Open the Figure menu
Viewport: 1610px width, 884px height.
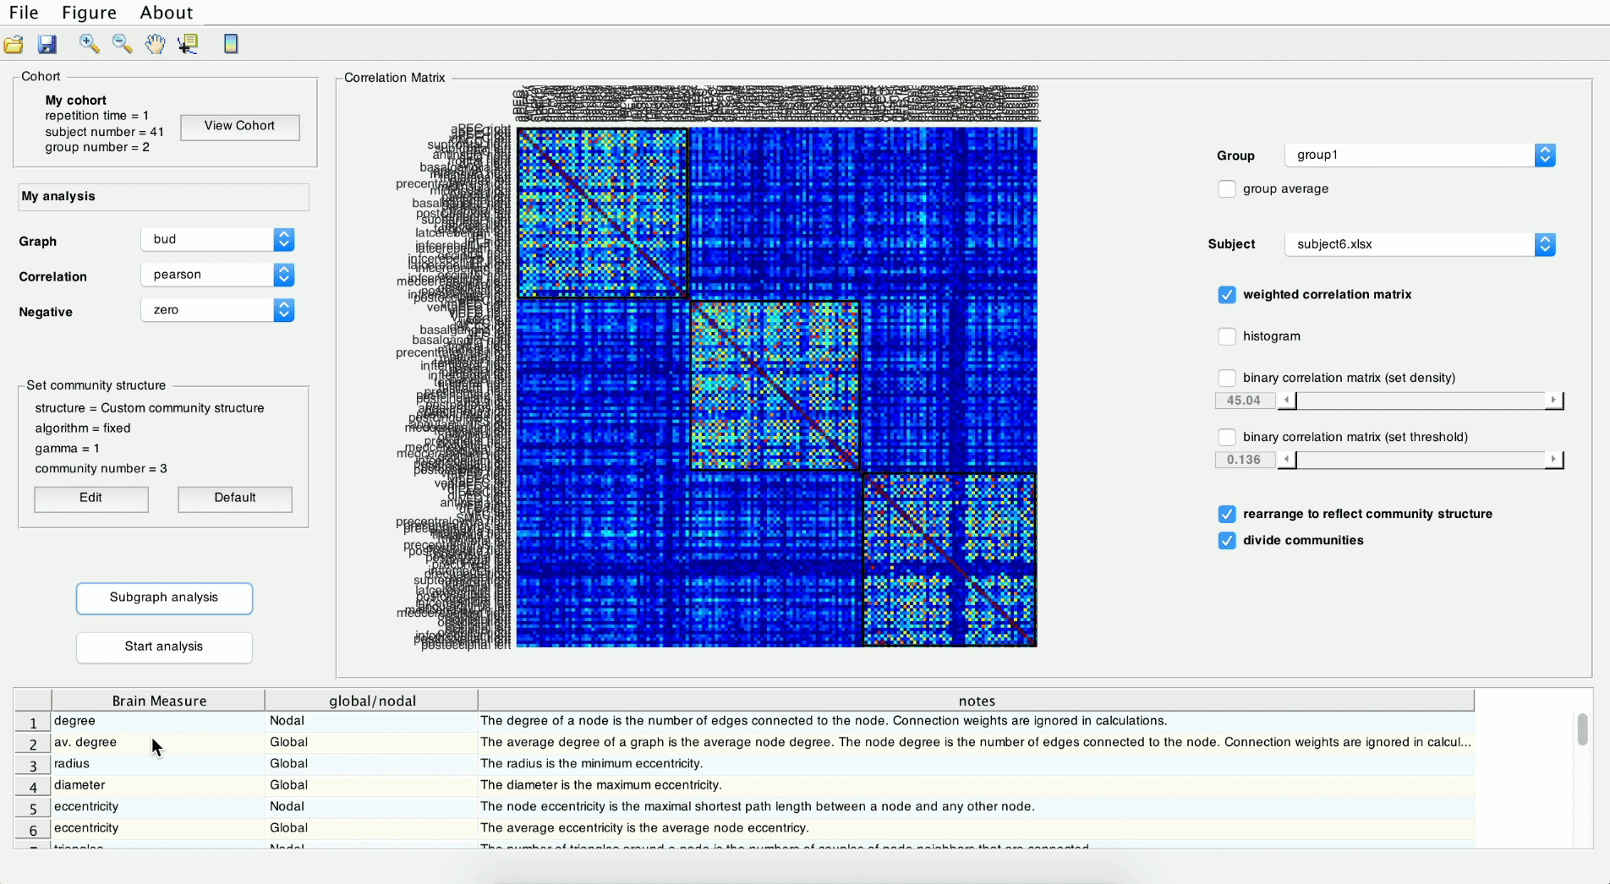(89, 12)
